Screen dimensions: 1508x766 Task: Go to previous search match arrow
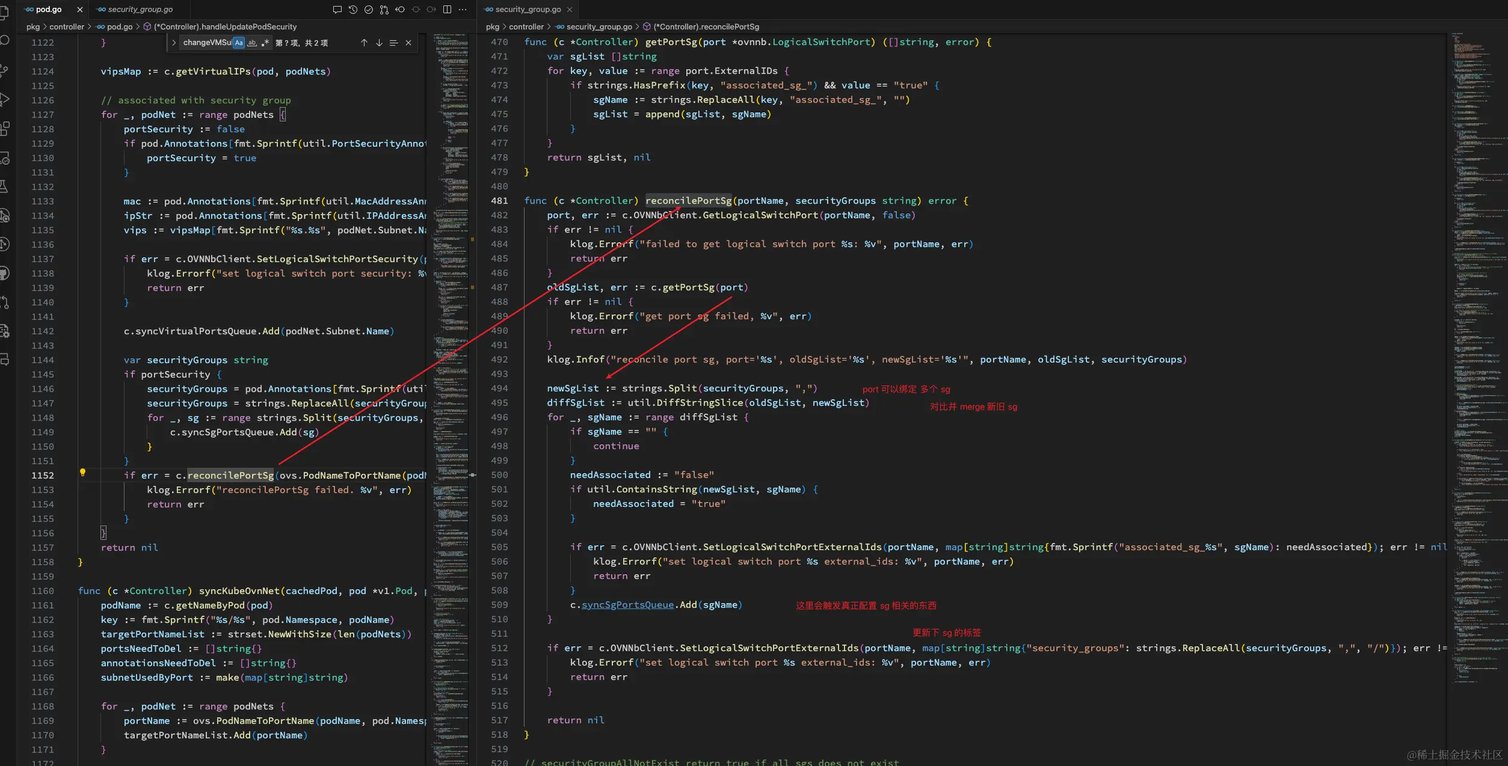(x=364, y=43)
